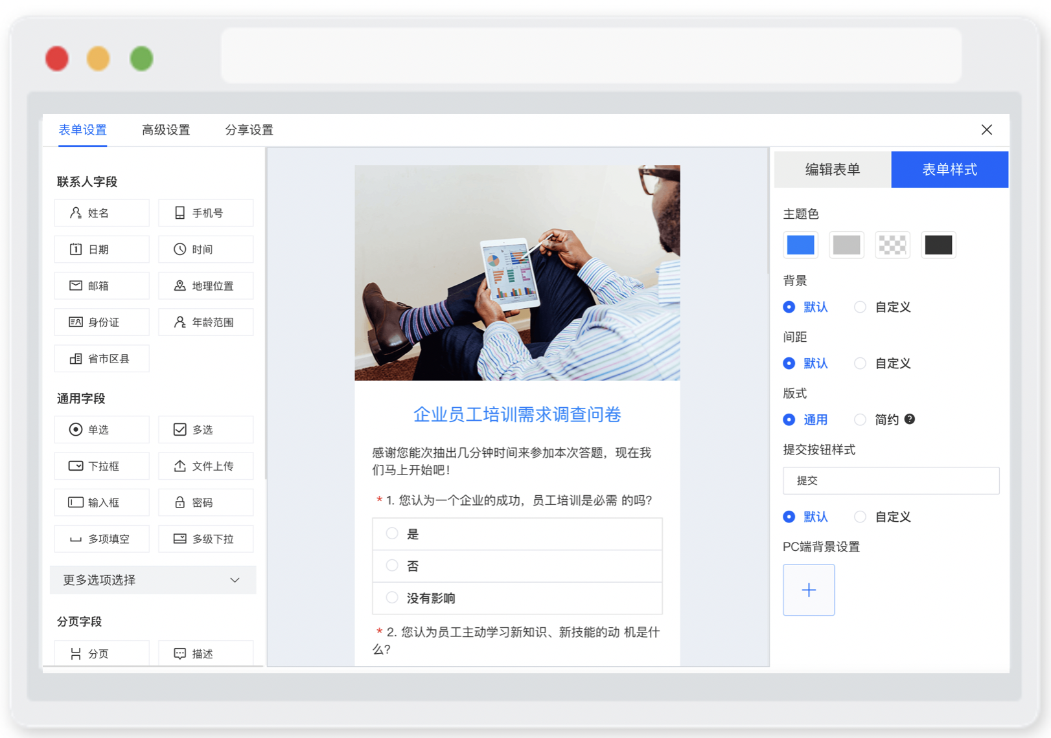Add the 时间 time field
This screenshot has height=738, width=1051.
click(206, 249)
